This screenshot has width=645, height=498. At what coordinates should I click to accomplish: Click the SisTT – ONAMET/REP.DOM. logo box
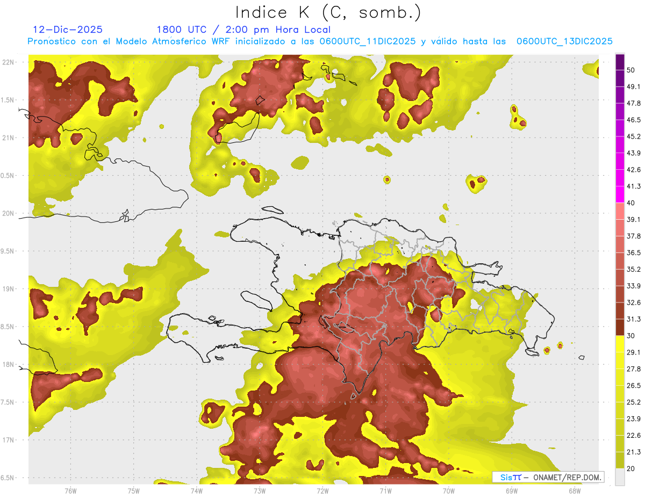tap(548, 477)
